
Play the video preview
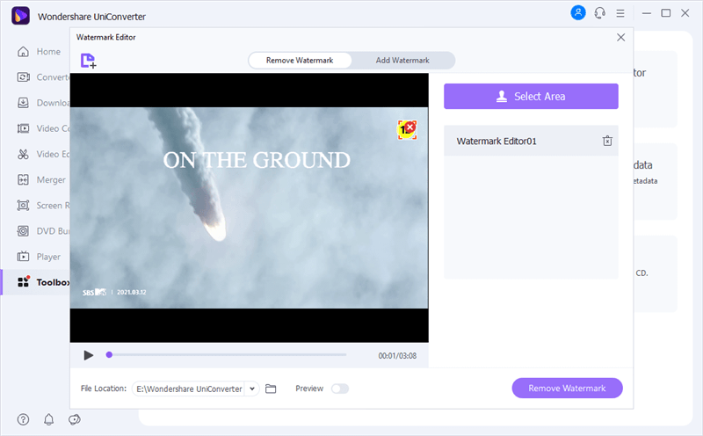tap(89, 355)
